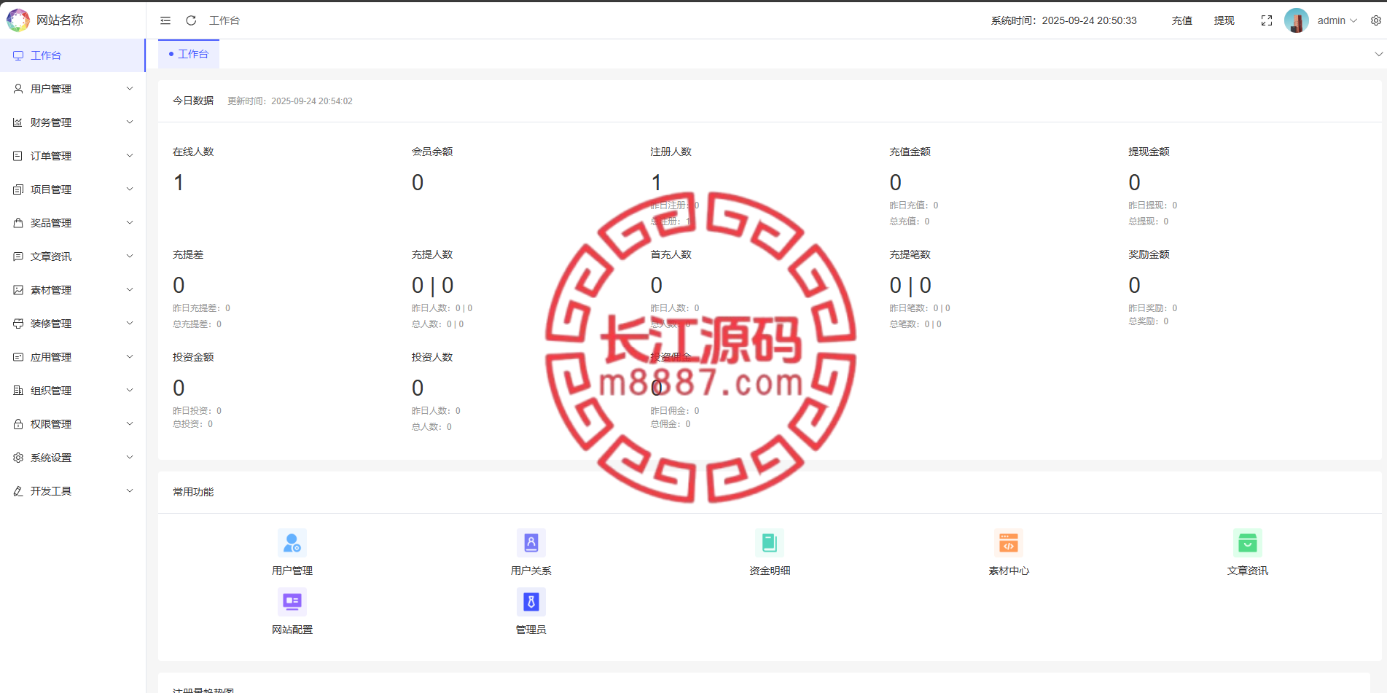Viewport: 1387px width, 693px height.
Task: Open the settings gear icon
Action: (1376, 20)
